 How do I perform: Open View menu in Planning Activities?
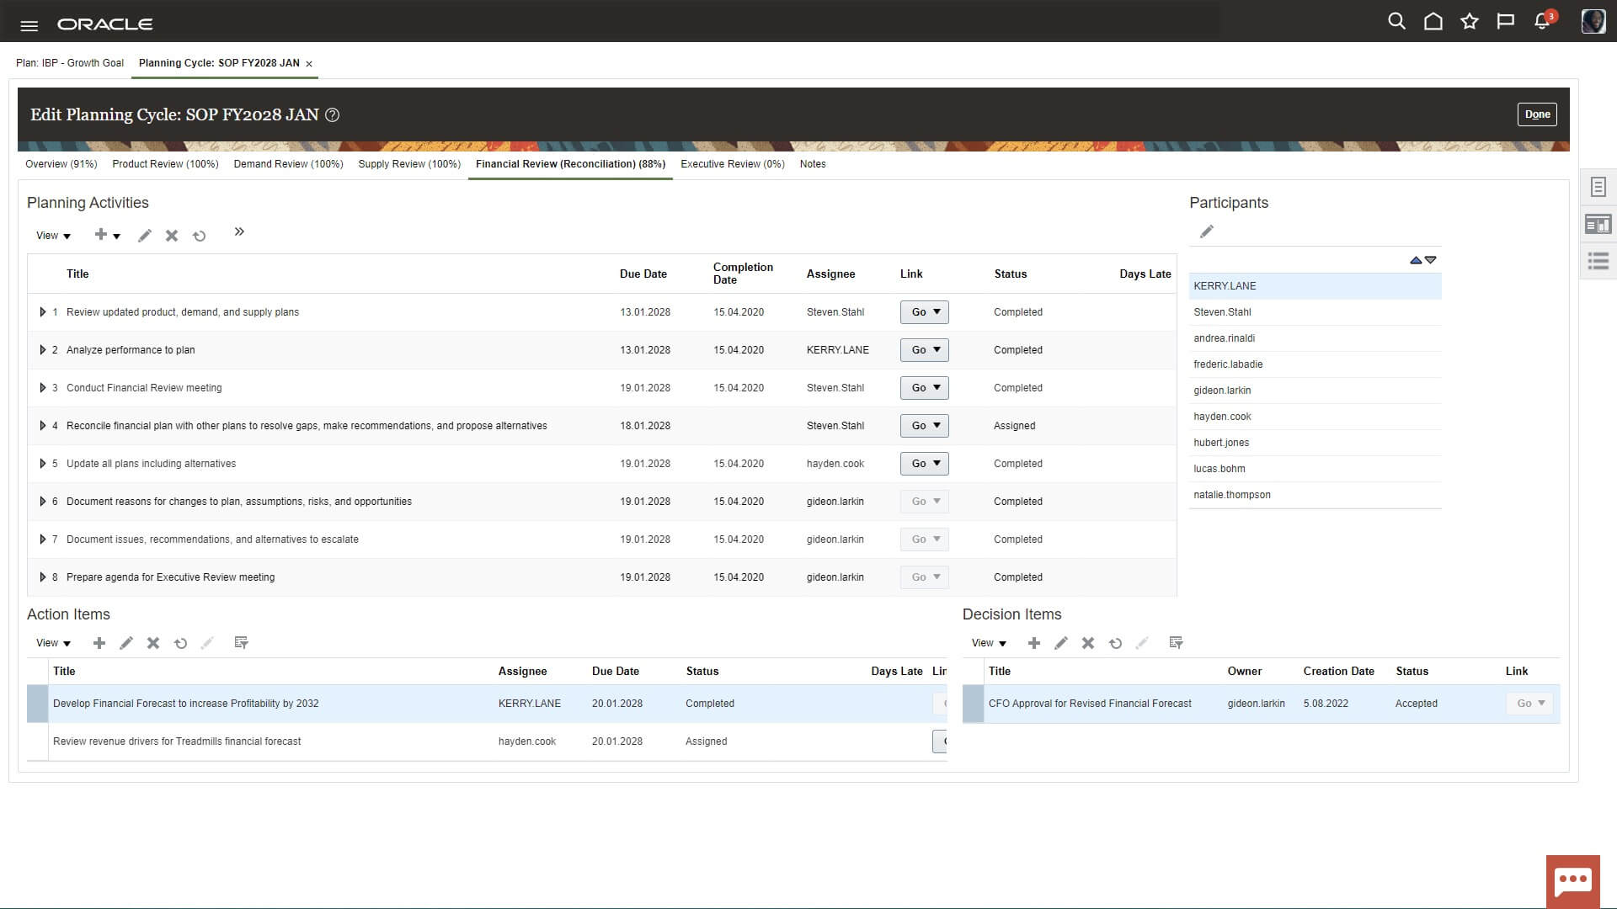tap(53, 236)
